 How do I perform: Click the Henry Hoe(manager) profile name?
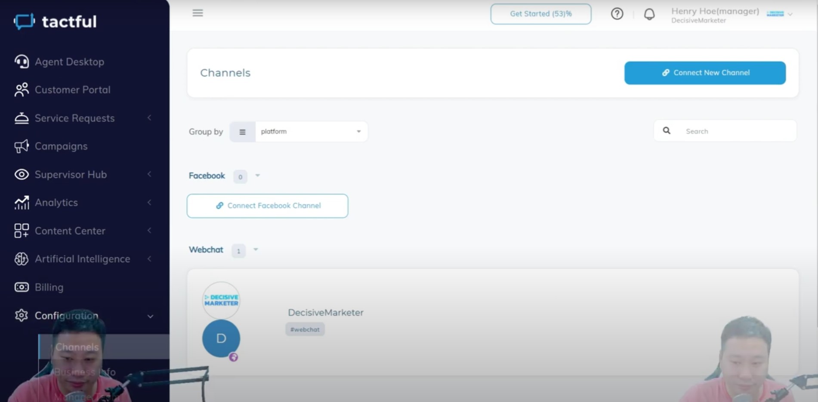point(715,11)
